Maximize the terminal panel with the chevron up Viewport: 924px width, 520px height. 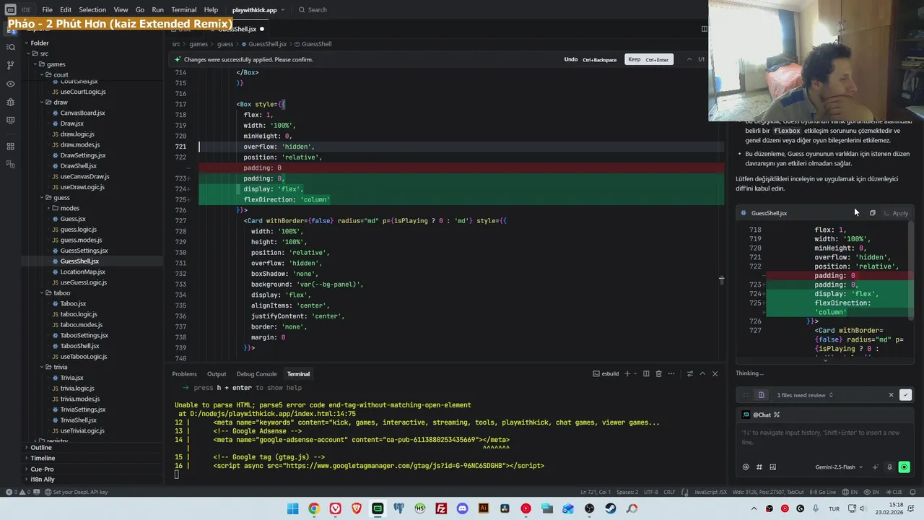[702, 373]
